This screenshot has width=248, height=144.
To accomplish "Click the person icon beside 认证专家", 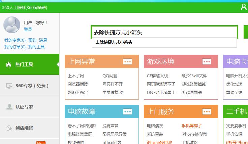I will 9,107.
